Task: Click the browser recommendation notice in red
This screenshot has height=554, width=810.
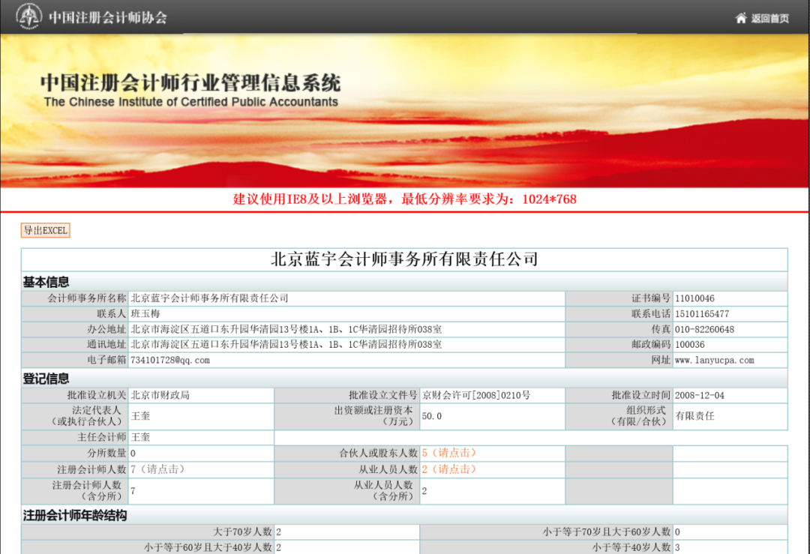Action: [404, 199]
